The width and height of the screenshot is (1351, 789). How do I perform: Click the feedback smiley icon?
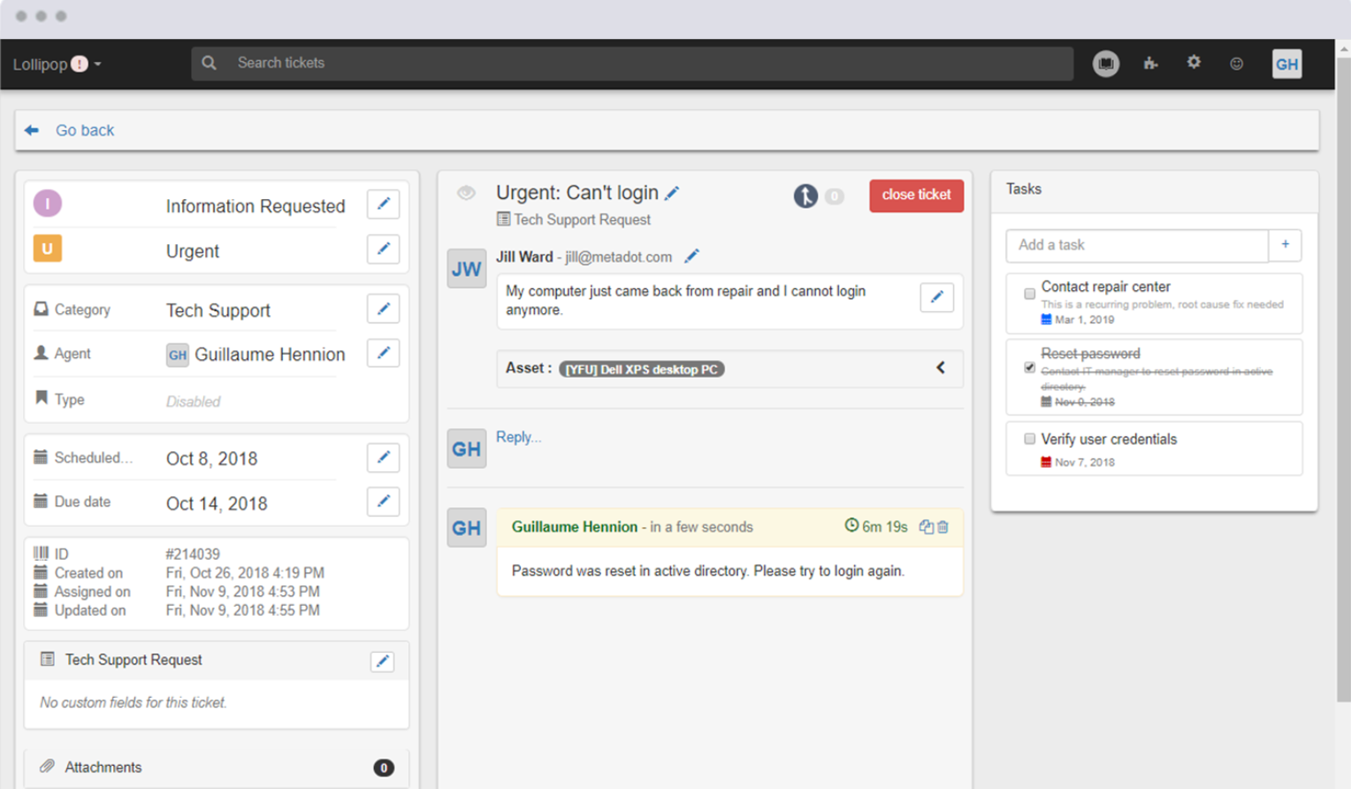click(x=1236, y=63)
